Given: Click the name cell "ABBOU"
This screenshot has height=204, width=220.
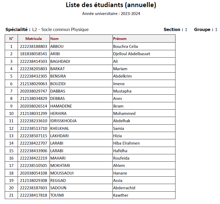Looking at the screenshot, I should click(57, 47).
